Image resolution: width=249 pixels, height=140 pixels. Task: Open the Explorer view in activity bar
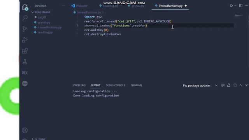pyautogui.click(x=25, y=7)
